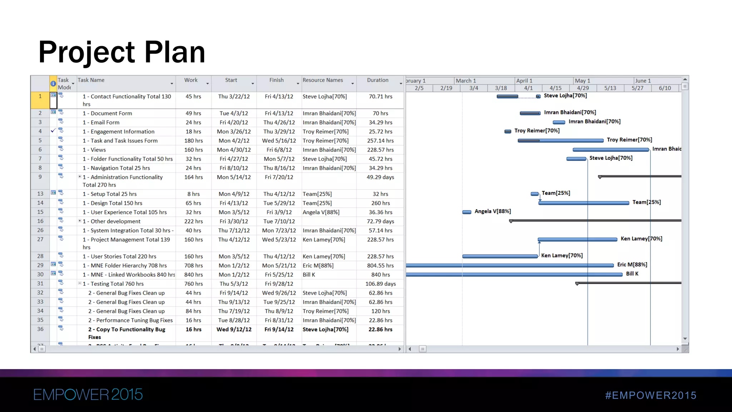Click the "804.55 hrs" duration cell
The height and width of the screenshot is (412, 732).
coord(380,265)
